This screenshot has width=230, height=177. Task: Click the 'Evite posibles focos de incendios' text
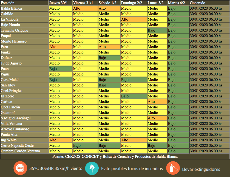132,168
